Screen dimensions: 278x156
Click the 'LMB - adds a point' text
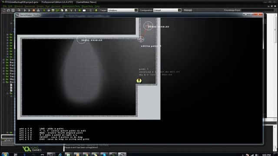tap(52, 129)
